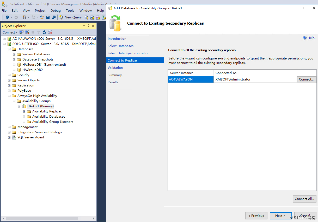Image resolution: width=318 pixels, height=222 pixels.
Task: Expand the Availability Replicas folder
Action: (x=24, y=111)
